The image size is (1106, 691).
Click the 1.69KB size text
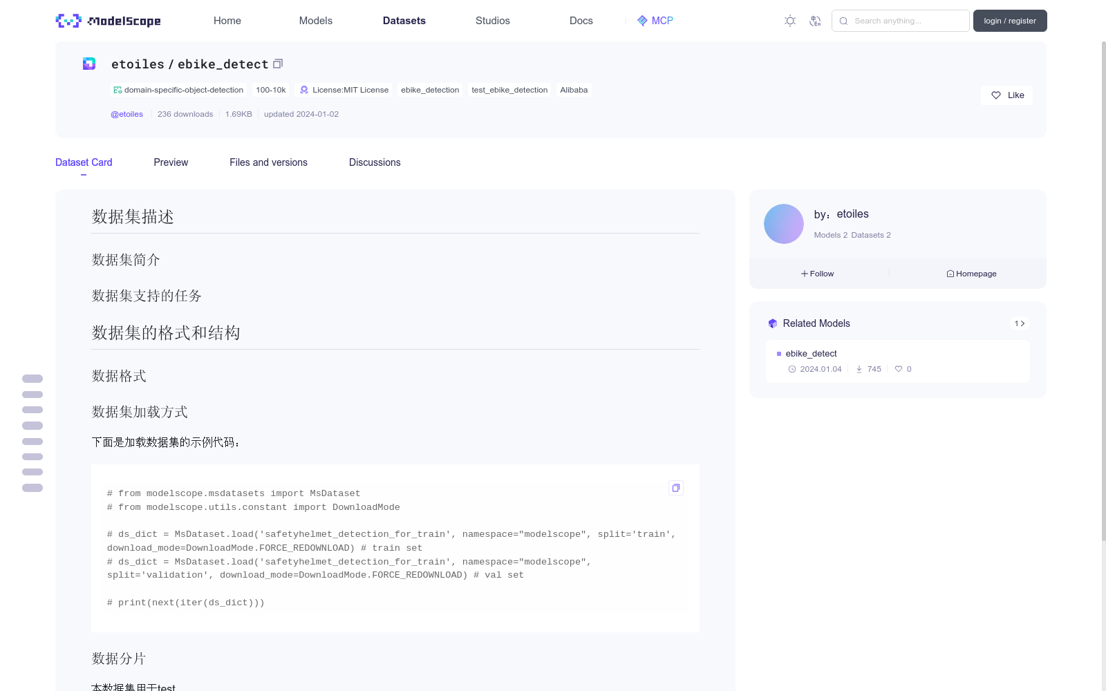pyautogui.click(x=238, y=114)
